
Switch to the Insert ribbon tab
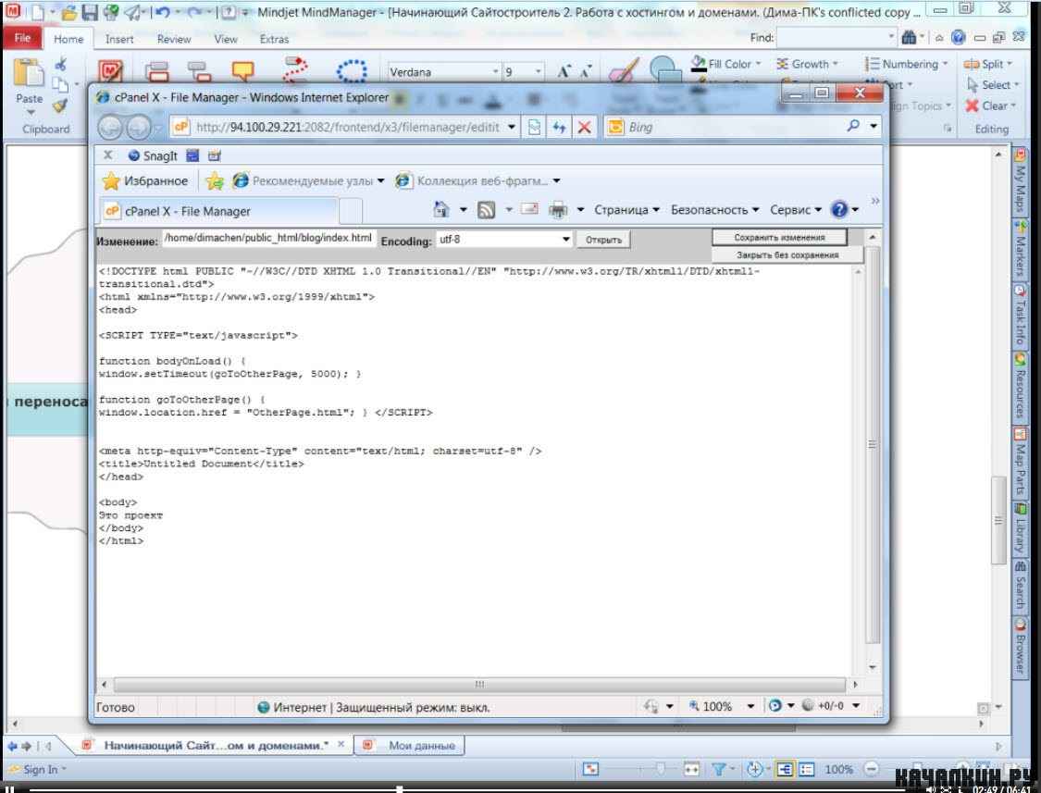tap(119, 39)
